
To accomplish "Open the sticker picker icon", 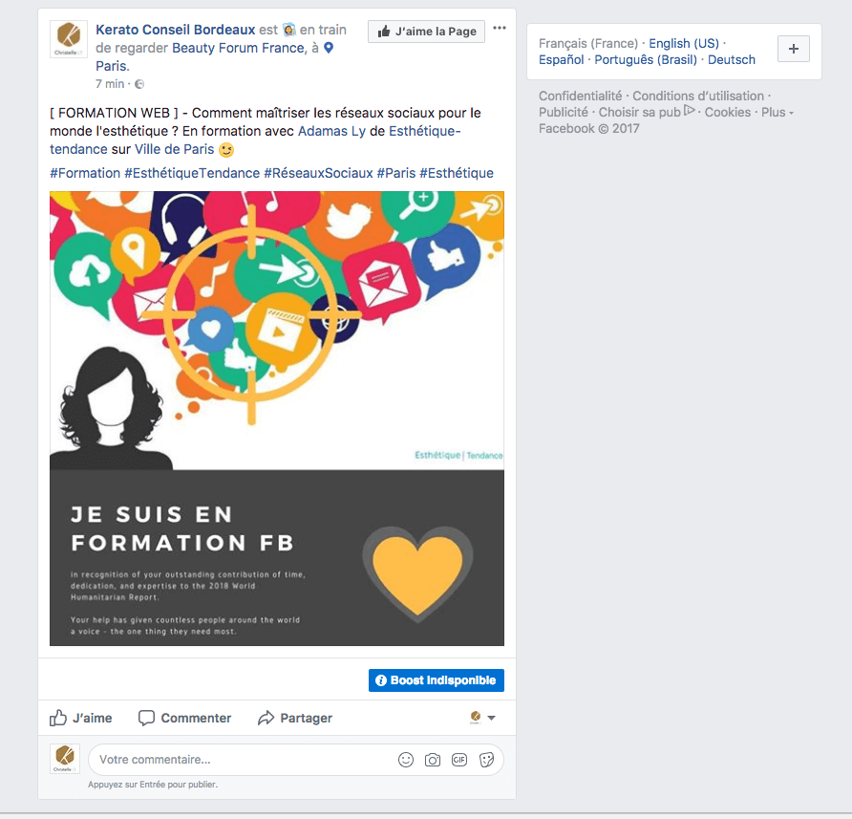I will [x=486, y=760].
